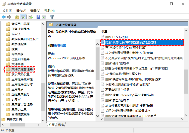Viewport: 189px width, 133px height.
Task: Click the Filter funnel toolbar icon
Action: [52, 17]
